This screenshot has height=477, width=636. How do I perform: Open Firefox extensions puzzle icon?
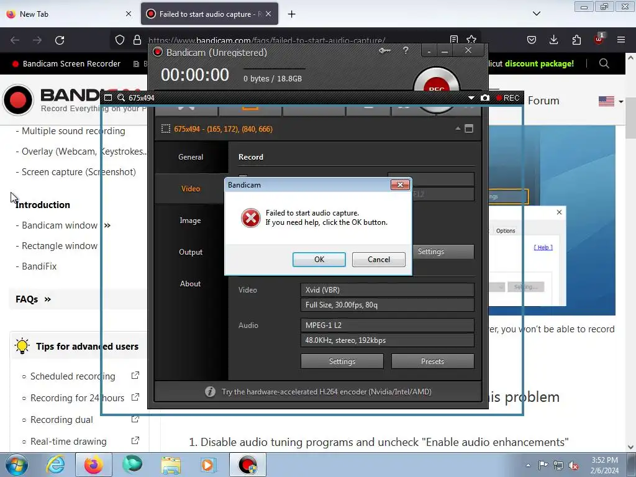click(x=576, y=40)
